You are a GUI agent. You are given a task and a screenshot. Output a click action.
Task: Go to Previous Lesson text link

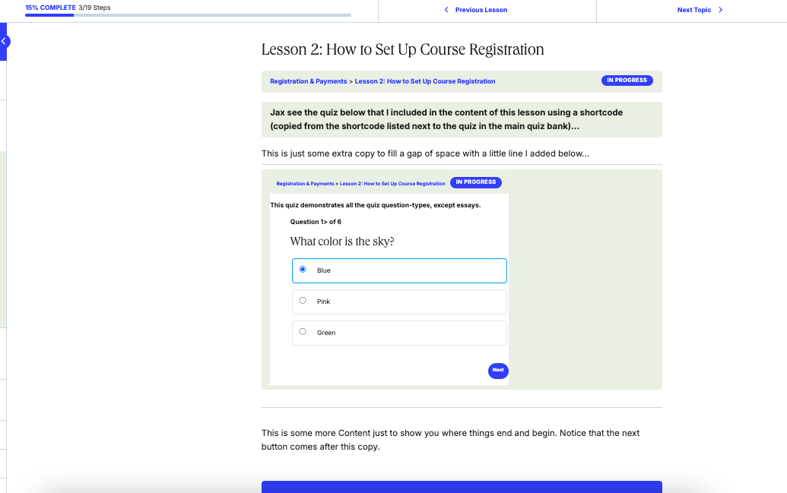pyautogui.click(x=481, y=10)
